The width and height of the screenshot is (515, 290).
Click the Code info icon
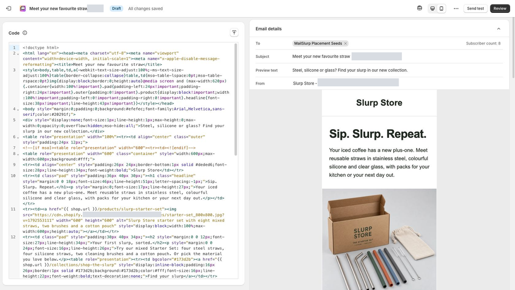[25, 33]
